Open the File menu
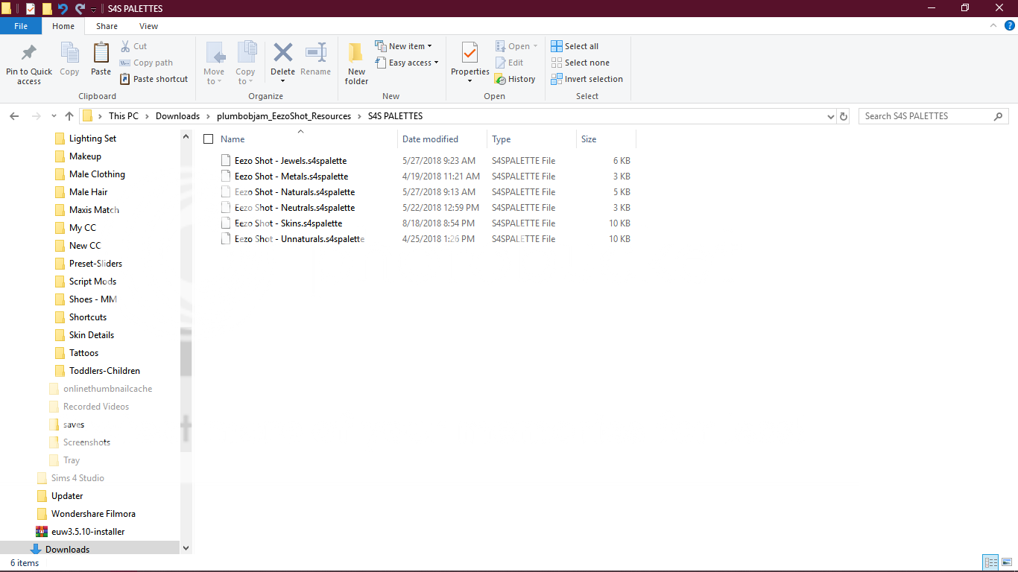 click(21, 26)
